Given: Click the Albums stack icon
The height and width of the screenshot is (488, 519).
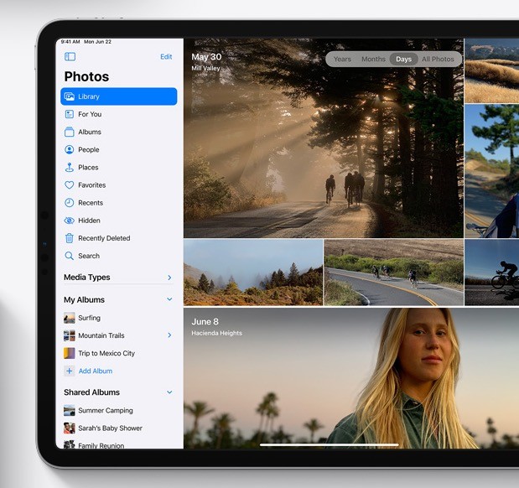Looking at the screenshot, I should click(70, 132).
